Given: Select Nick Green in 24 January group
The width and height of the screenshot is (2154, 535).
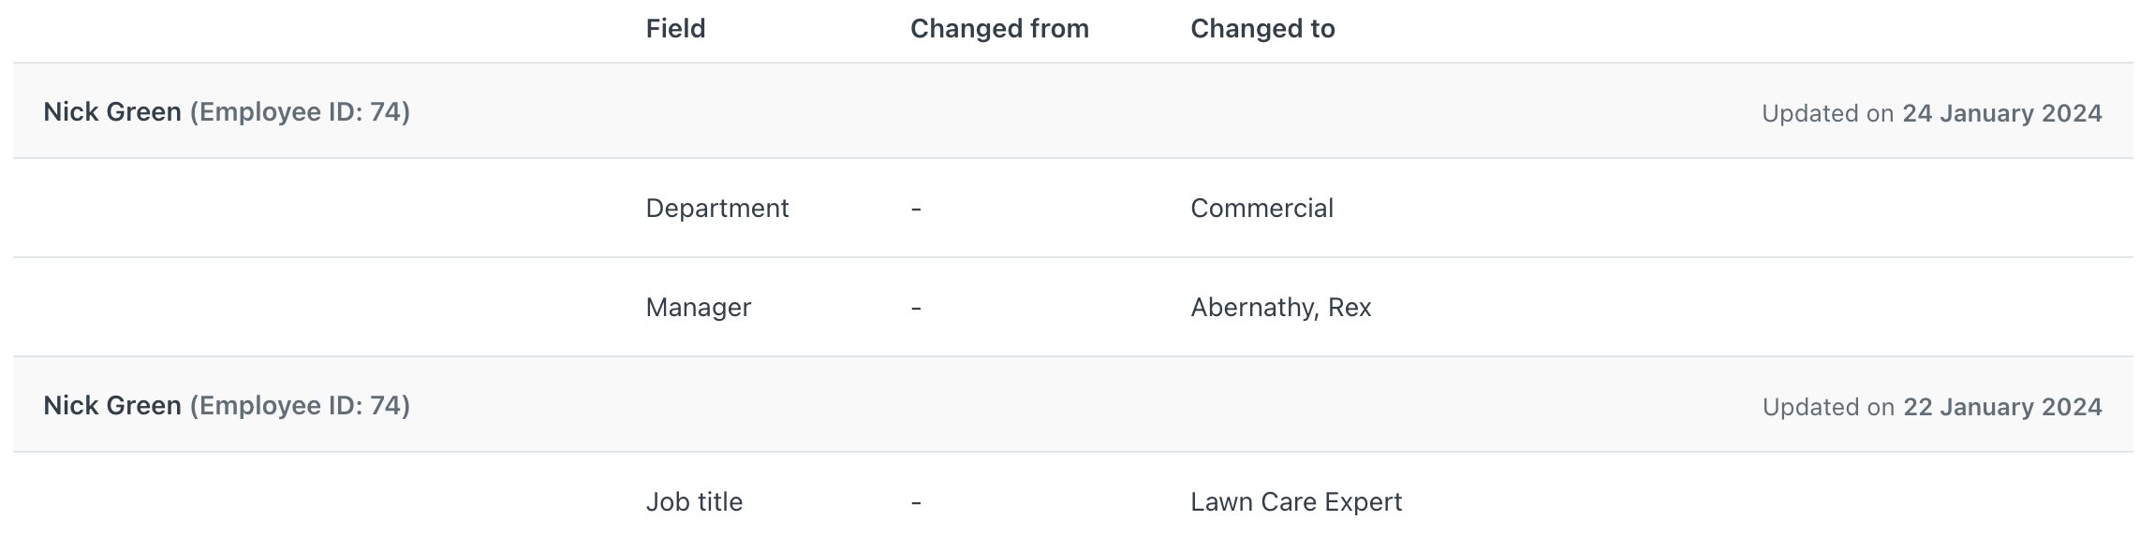Looking at the screenshot, I should [x=112, y=112].
